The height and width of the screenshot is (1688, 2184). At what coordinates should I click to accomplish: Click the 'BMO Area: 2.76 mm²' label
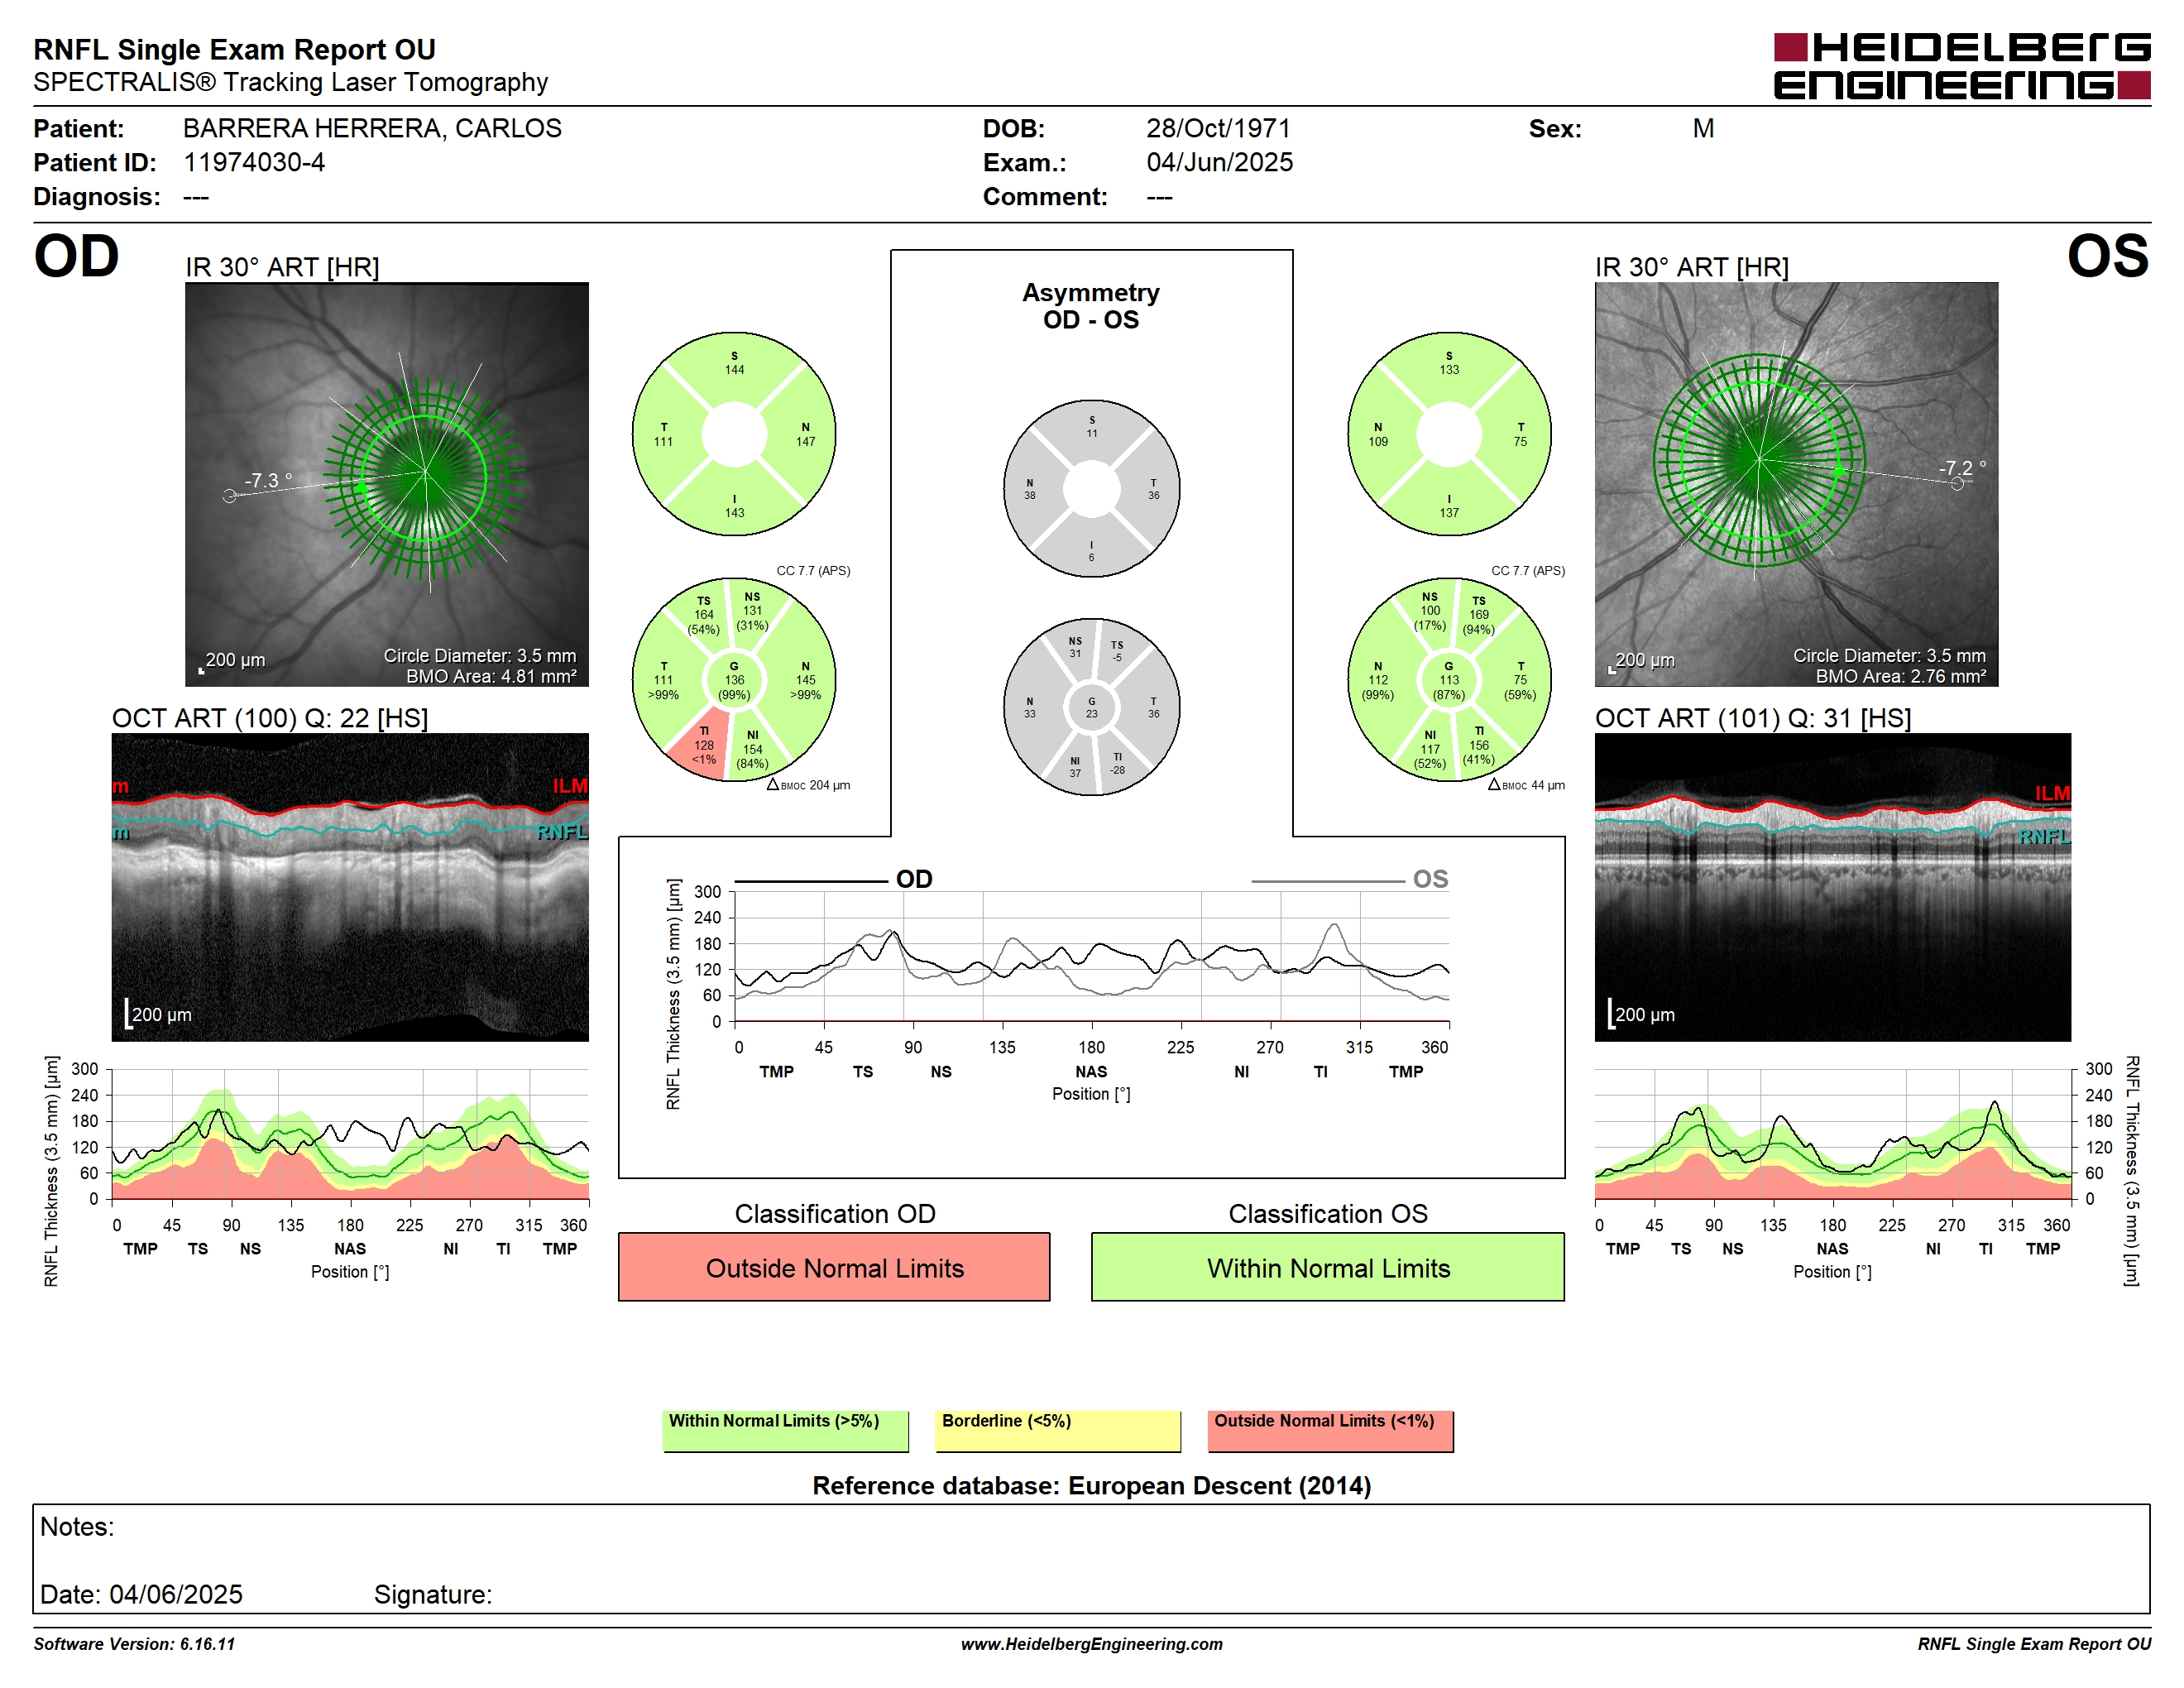pos(1901,676)
